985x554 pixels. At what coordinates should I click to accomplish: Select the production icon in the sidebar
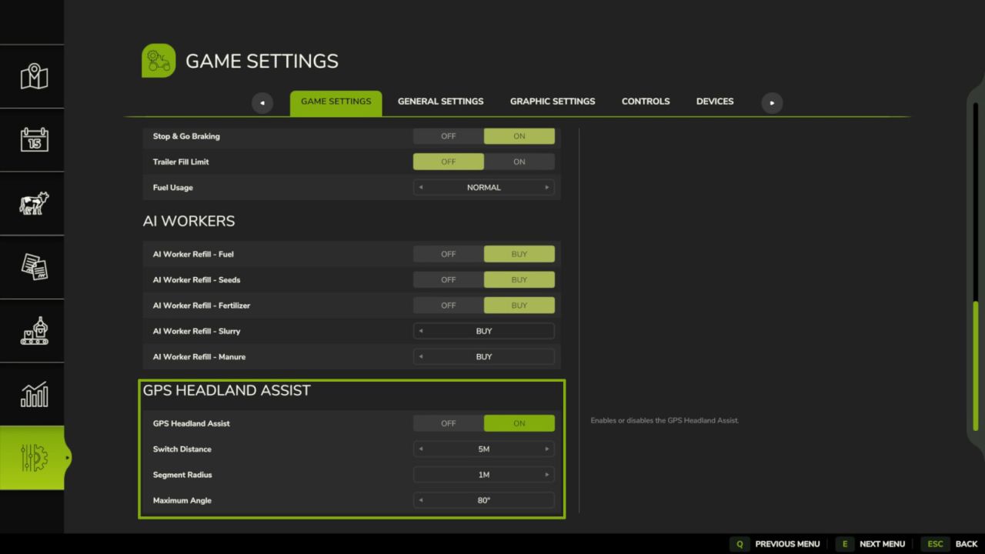32,331
